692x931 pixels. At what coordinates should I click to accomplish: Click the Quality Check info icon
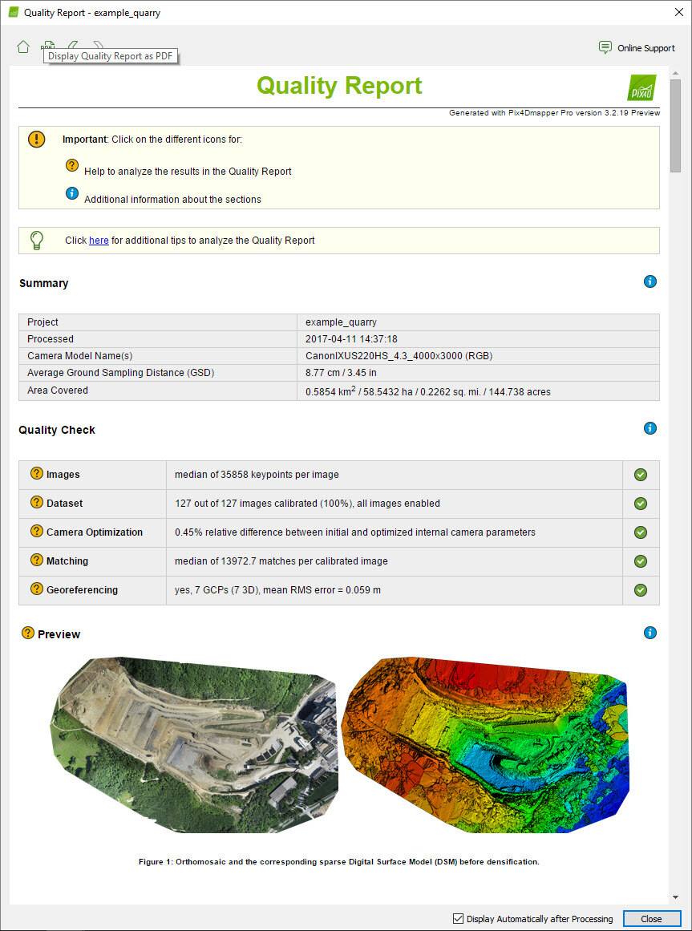(x=650, y=428)
